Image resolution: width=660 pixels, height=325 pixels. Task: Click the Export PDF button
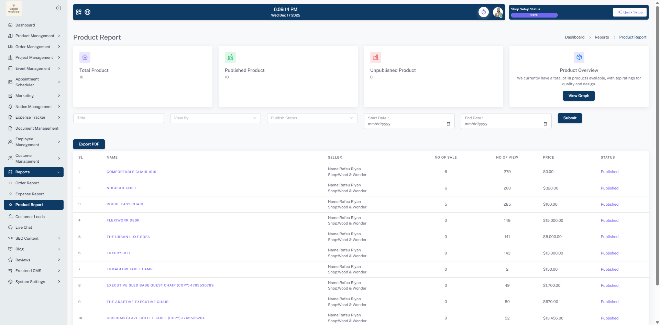89,144
